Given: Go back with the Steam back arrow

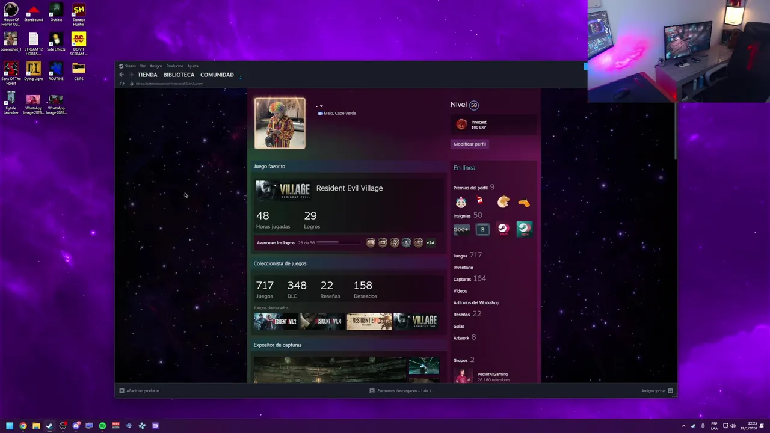Looking at the screenshot, I should [x=122, y=75].
